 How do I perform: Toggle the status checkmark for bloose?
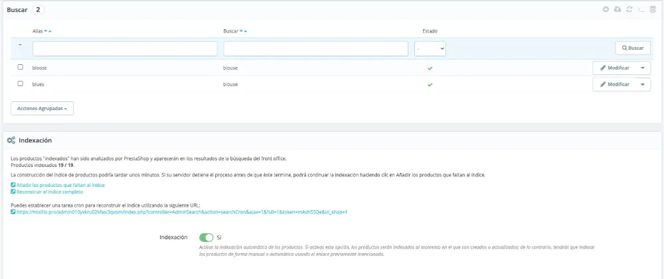(430, 68)
